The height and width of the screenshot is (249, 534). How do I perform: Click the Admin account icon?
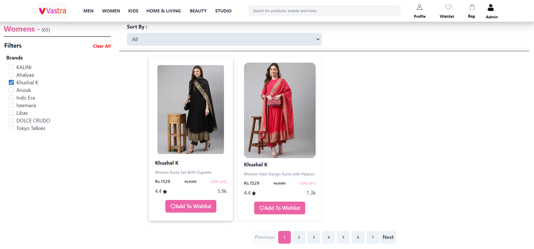tap(491, 7)
